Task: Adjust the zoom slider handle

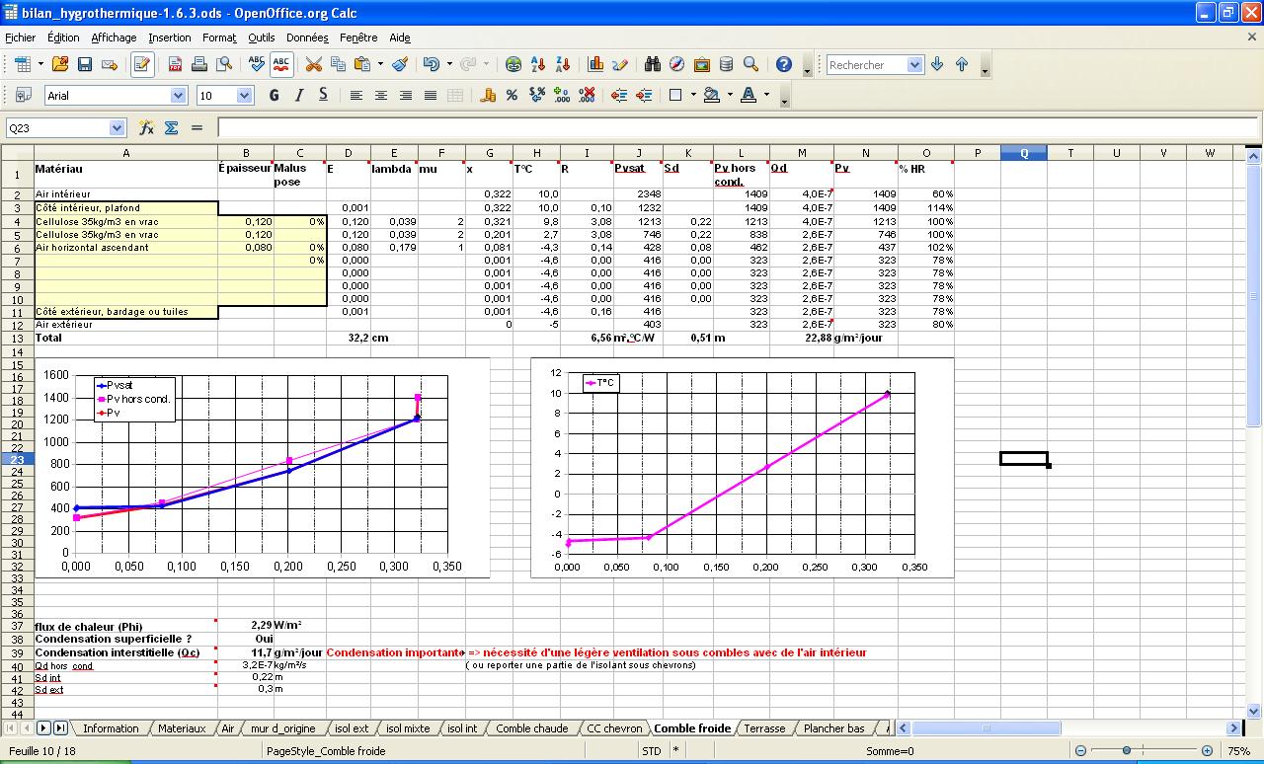Action: click(1126, 750)
